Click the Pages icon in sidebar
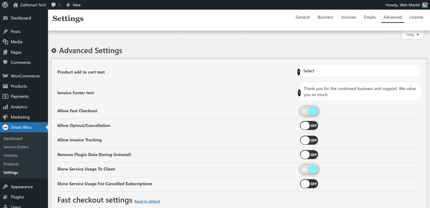 (x=5, y=52)
